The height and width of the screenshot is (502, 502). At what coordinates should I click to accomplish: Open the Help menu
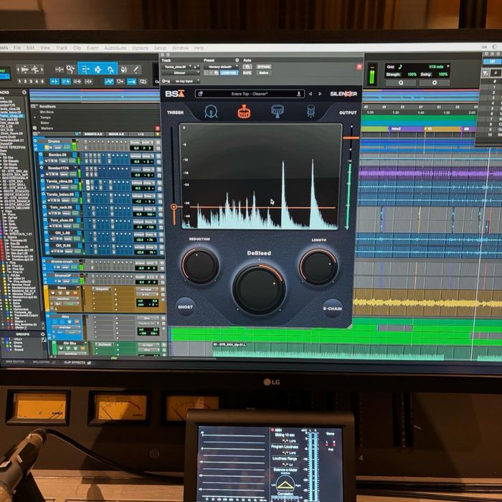click(199, 48)
